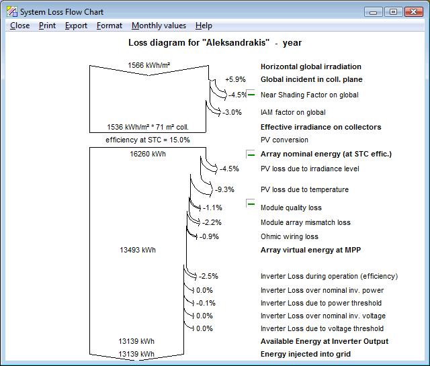Click Inverter Loss during operation (efficiency) label
The height and width of the screenshot is (366, 430).
[x=329, y=277]
